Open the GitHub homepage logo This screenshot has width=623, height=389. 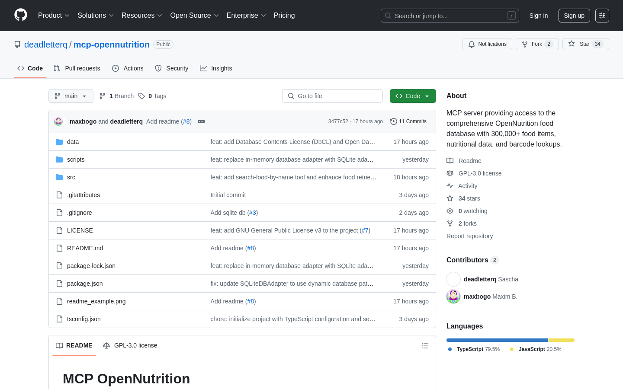tap(21, 15)
